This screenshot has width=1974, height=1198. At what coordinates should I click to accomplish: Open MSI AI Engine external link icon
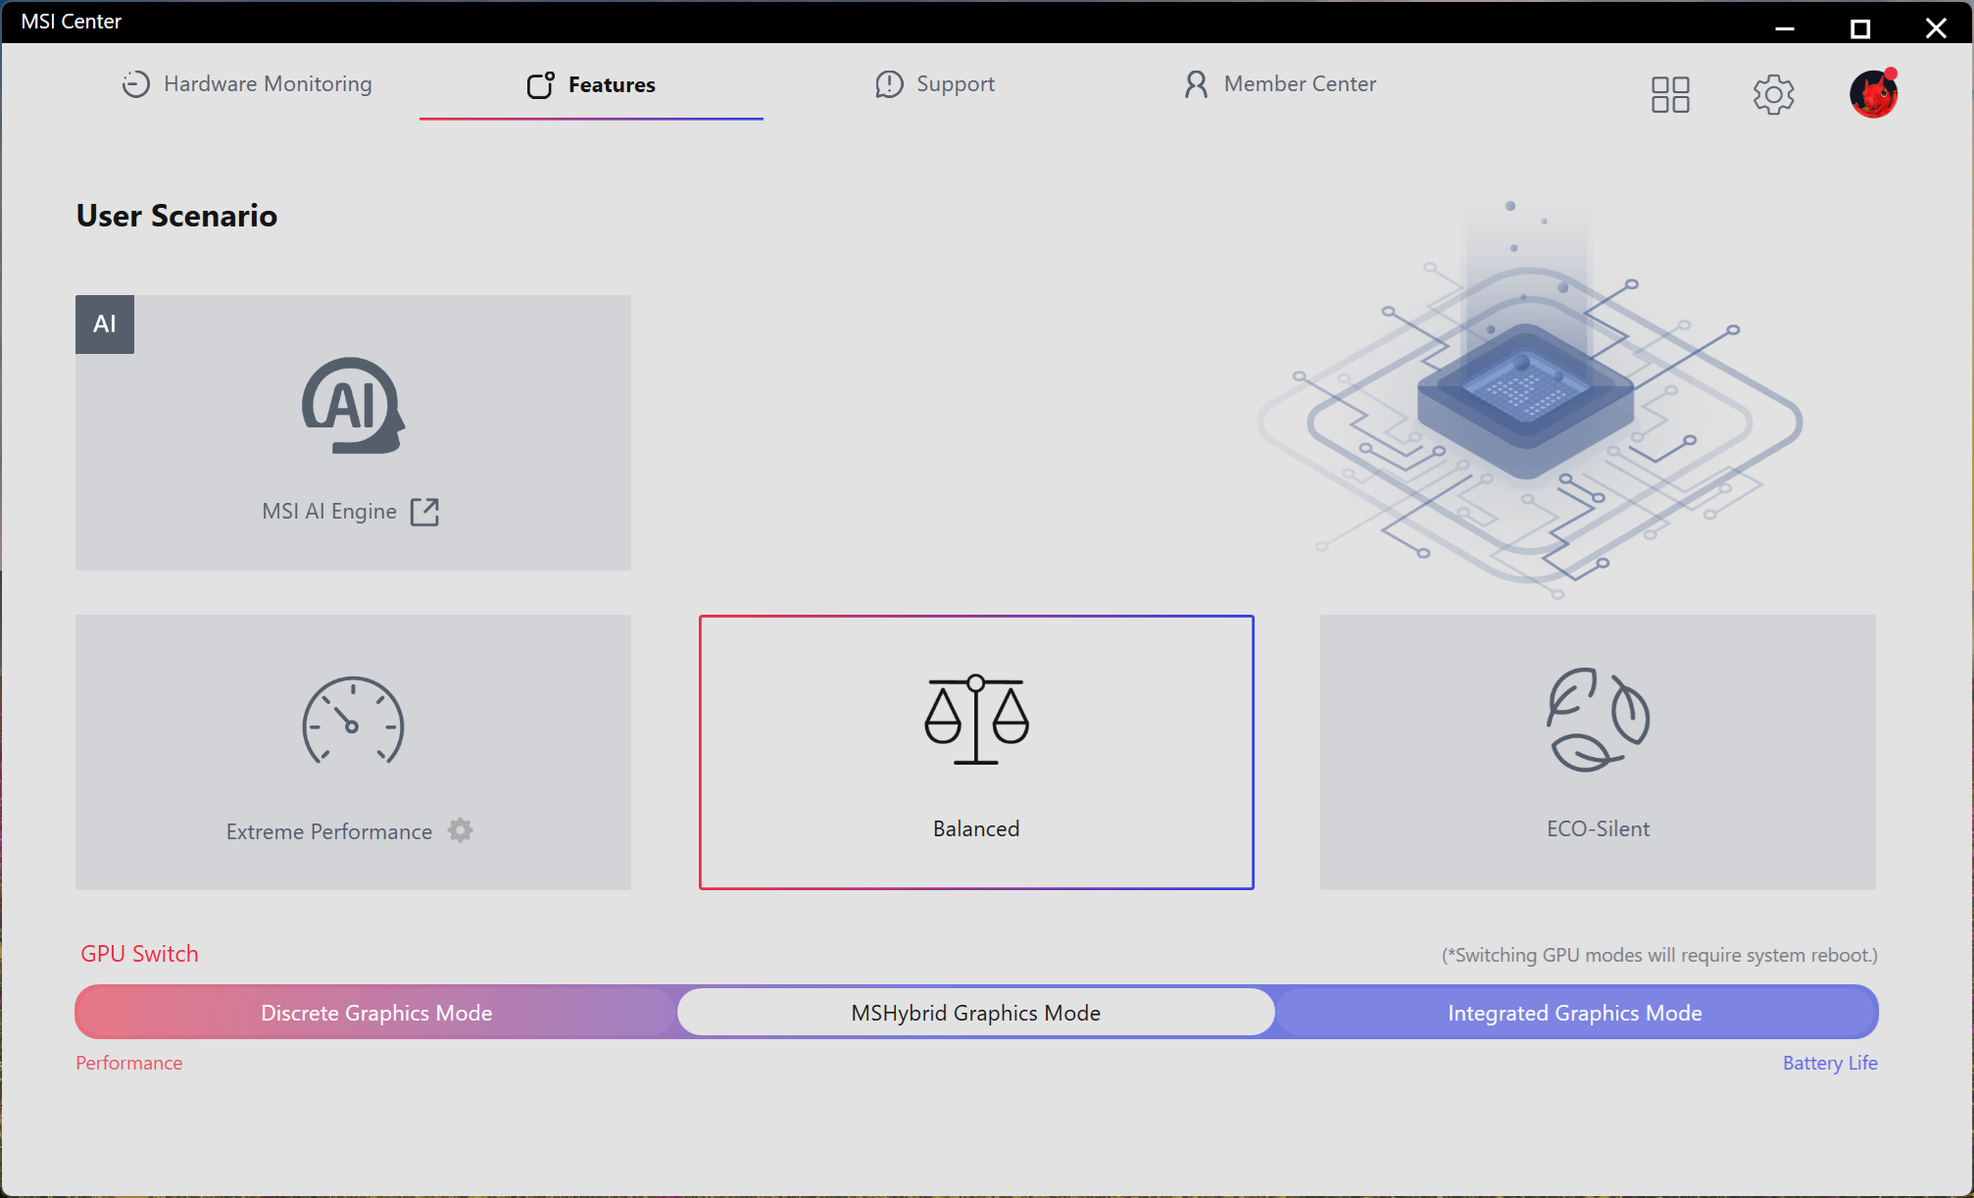424,512
